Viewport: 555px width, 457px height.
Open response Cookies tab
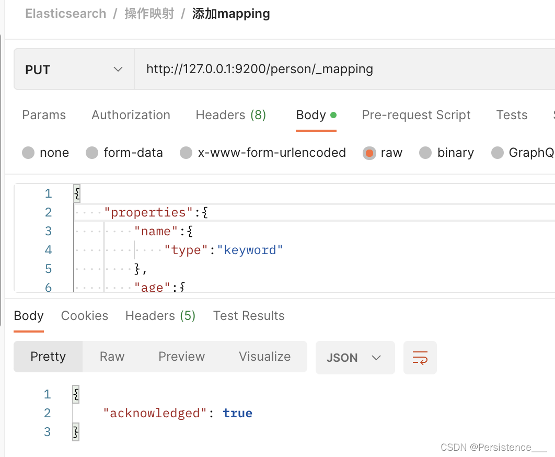pos(85,316)
